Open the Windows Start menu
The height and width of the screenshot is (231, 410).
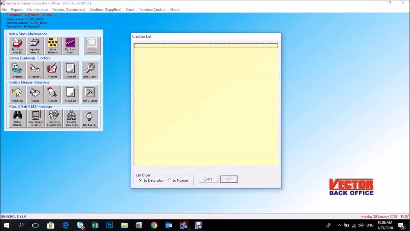pyautogui.click(x=6, y=225)
